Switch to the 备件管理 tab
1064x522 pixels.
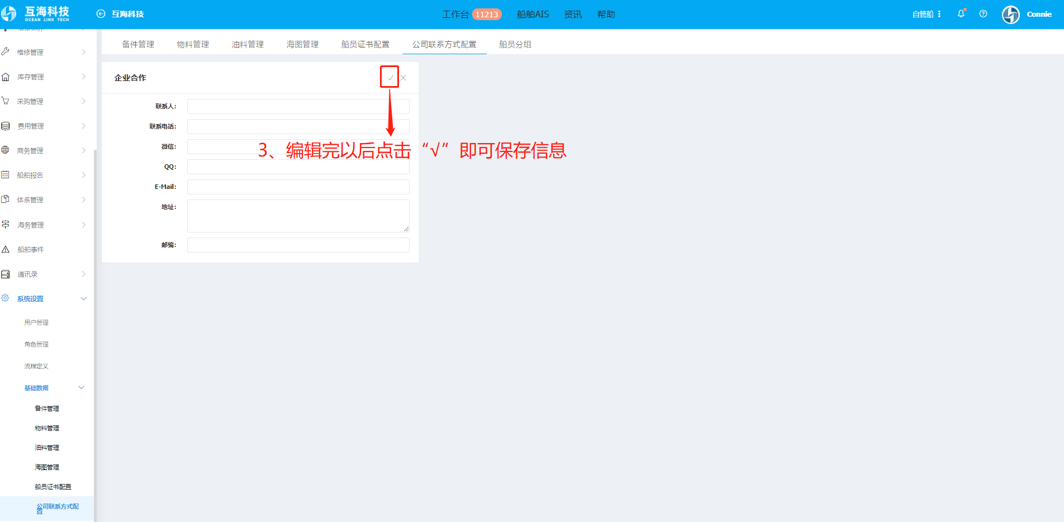click(x=138, y=44)
